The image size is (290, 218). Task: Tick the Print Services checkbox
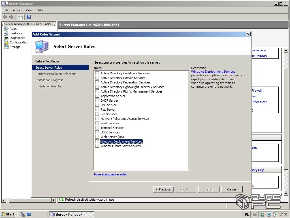(97, 123)
